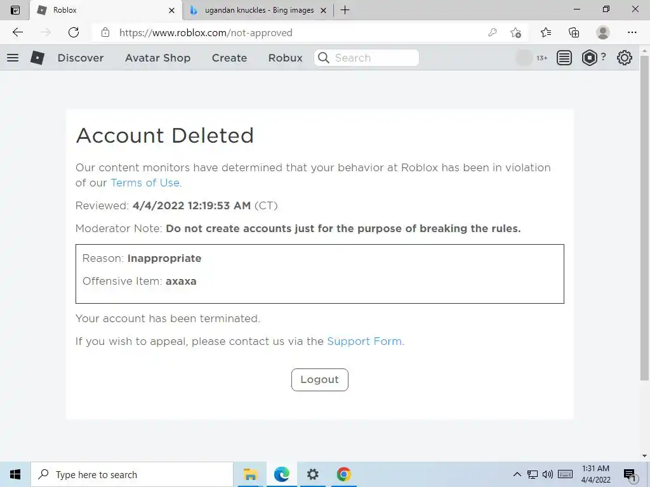Click the scrollbar down arrow
The height and width of the screenshot is (487, 650).
click(644, 456)
